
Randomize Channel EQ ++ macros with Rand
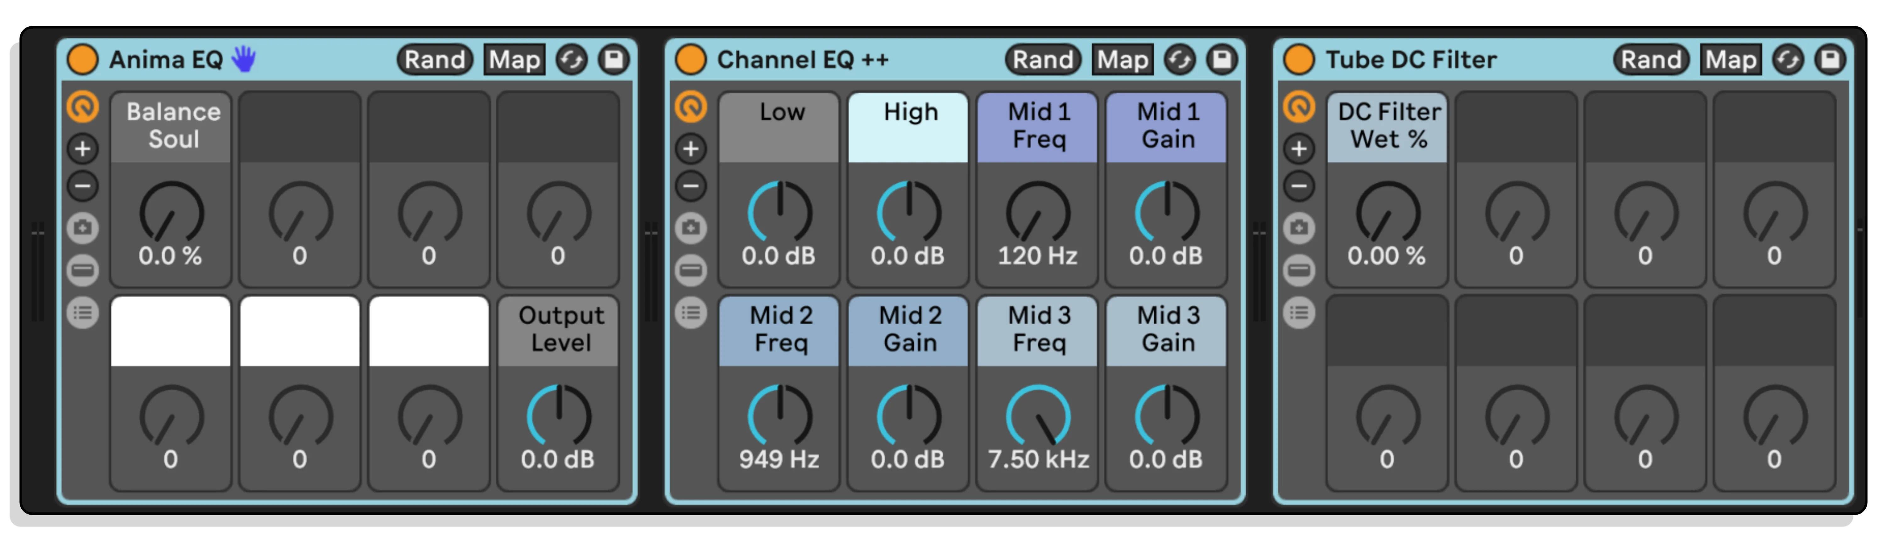[1043, 59]
